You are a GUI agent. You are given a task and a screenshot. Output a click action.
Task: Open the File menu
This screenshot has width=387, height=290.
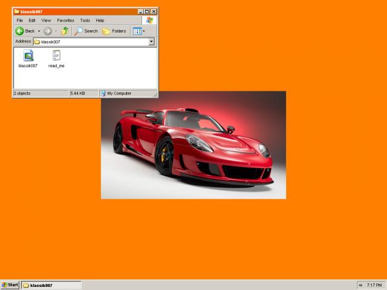pos(20,21)
